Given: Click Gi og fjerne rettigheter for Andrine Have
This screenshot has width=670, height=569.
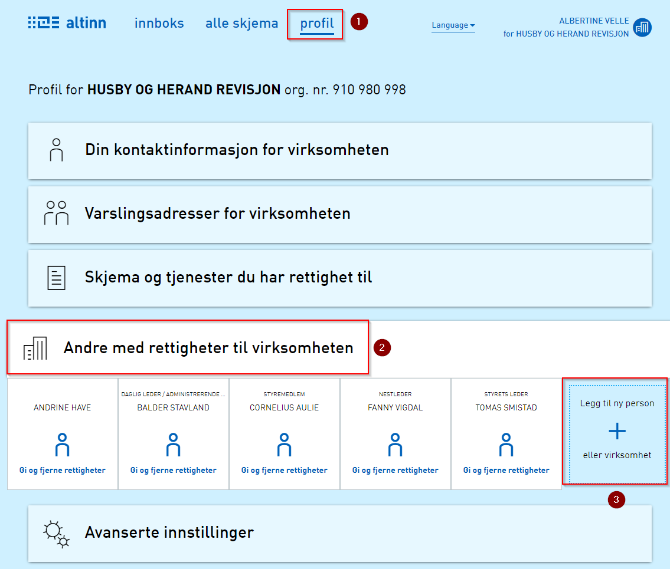Looking at the screenshot, I should (x=62, y=471).
